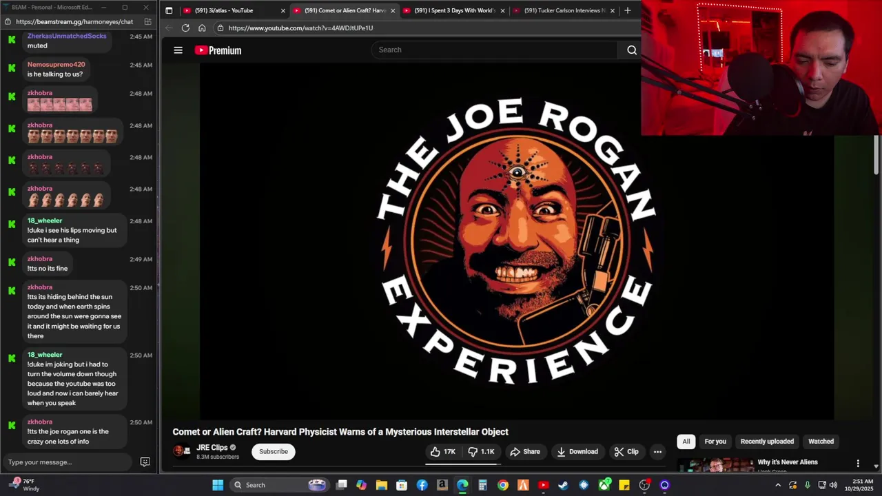The width and height of the screenshot is (882, 496).
Task: Open more actions for the video
Action: point(657,451)
